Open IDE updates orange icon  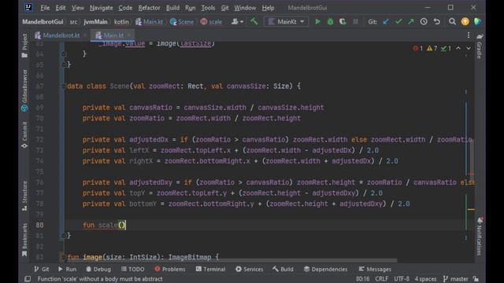(x=465, y=21)
